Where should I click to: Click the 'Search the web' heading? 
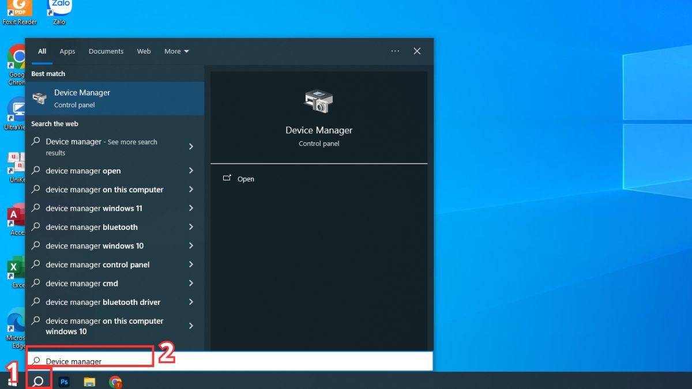tap(55, 124)
